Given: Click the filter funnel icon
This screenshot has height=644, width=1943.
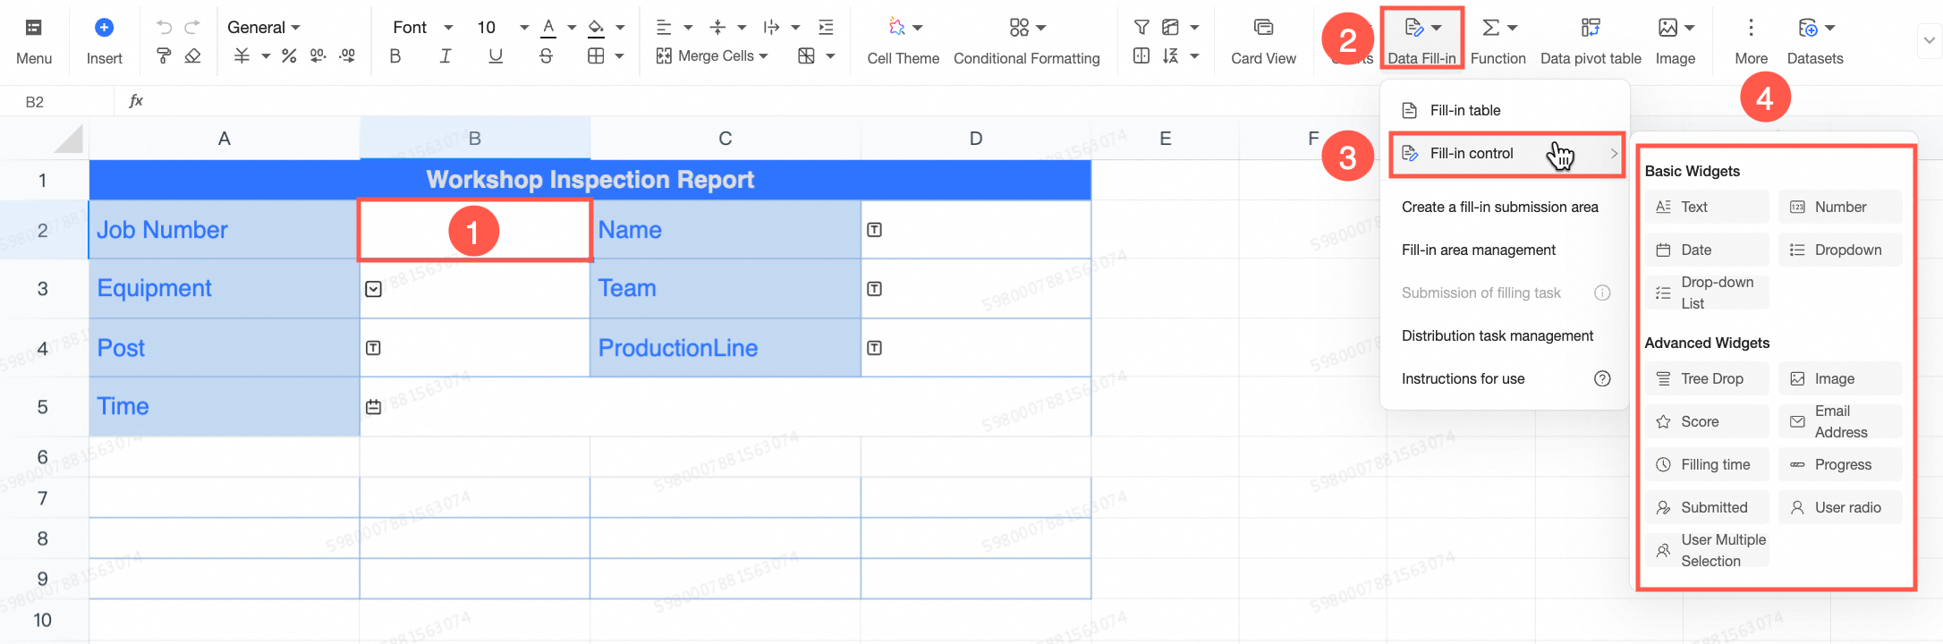Looking at the screenshot, I should [x=1141, y=28].
